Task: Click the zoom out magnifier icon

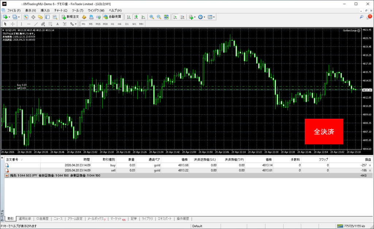Action: 159,17
